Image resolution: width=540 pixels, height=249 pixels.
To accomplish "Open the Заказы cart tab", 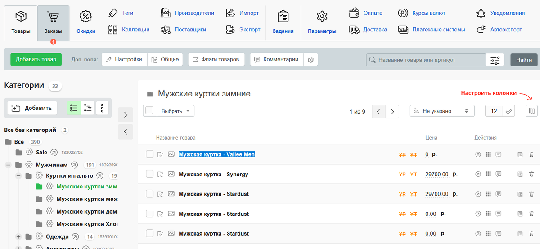I will point(53,23).
